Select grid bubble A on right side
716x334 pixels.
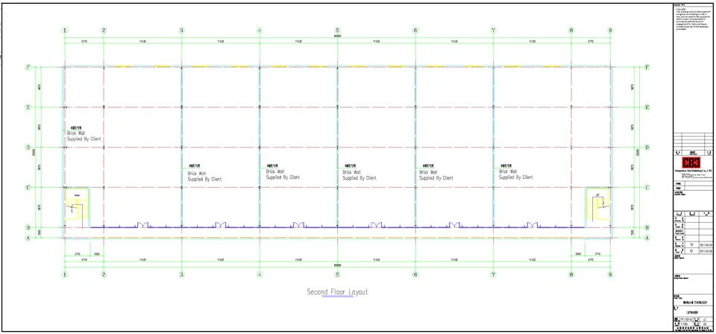point(647,238)
